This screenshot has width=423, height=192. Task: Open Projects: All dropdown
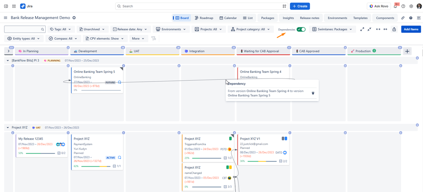pos(209,29)
